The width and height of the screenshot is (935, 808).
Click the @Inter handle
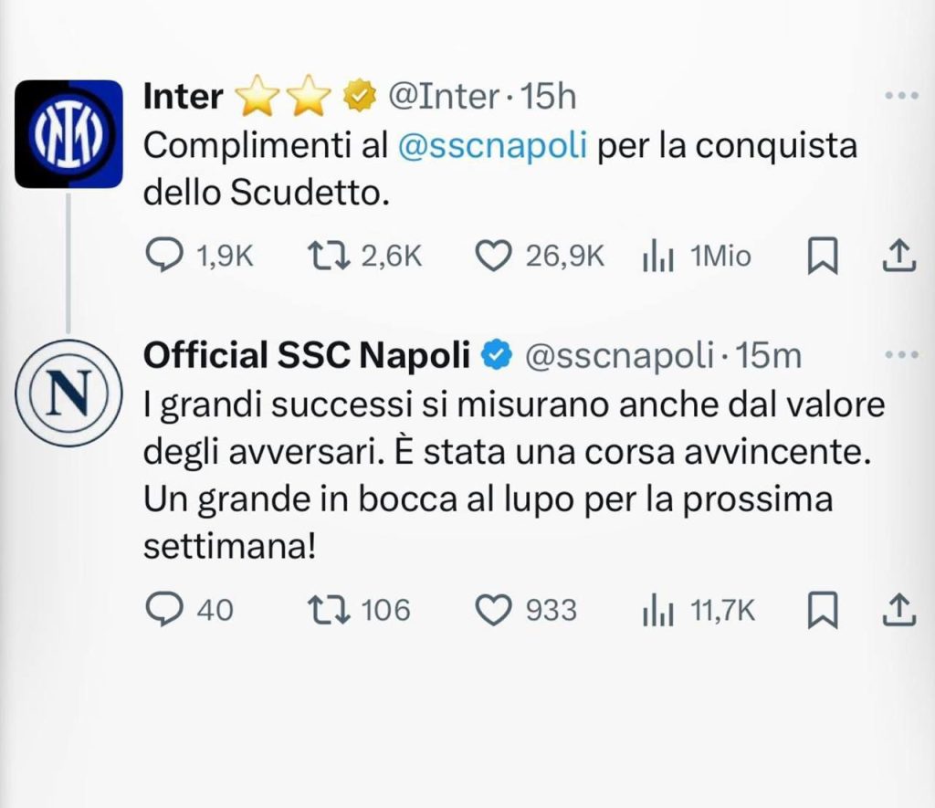coord(444,96)
